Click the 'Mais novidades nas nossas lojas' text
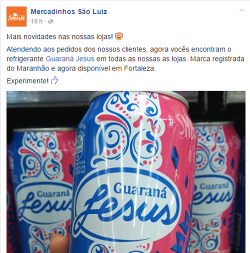Viewport: 250px width, 253px height. [60, 37]
